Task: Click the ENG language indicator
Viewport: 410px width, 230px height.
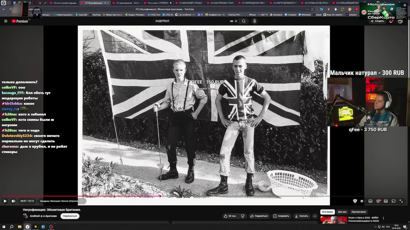Action: click(x=388, y=227)
